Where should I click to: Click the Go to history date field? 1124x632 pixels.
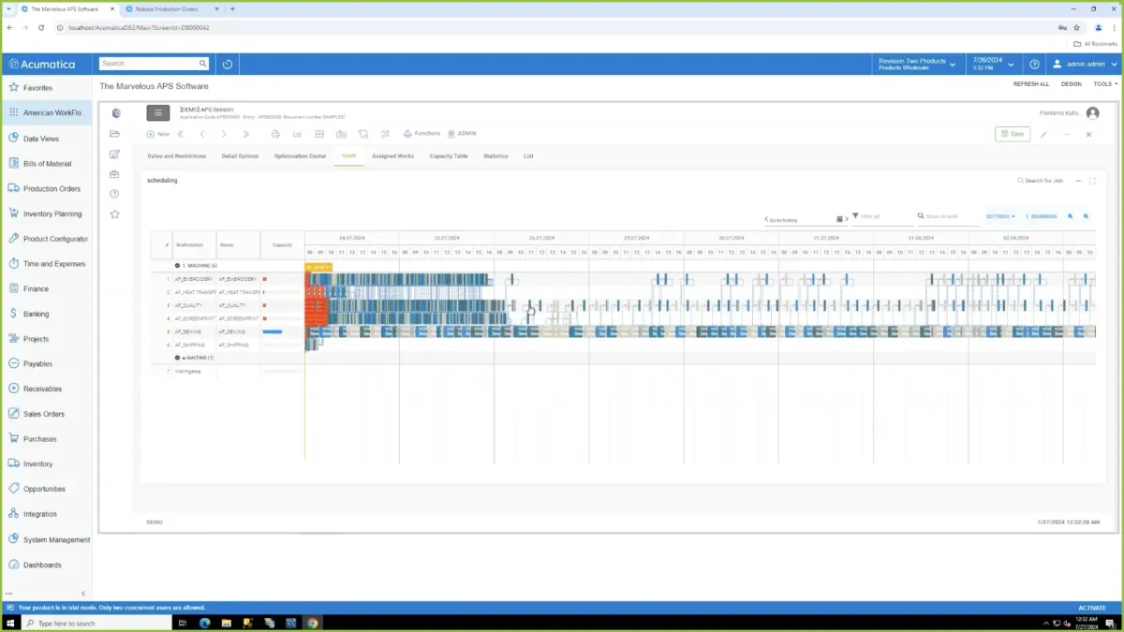801,220
